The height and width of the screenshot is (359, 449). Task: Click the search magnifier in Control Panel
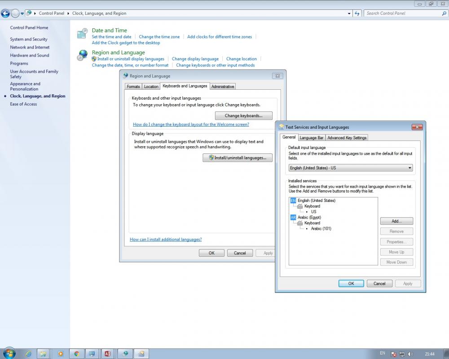[x=444, y=13]
